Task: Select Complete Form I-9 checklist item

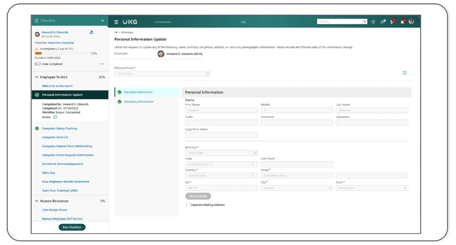Action: pos(55,137)
